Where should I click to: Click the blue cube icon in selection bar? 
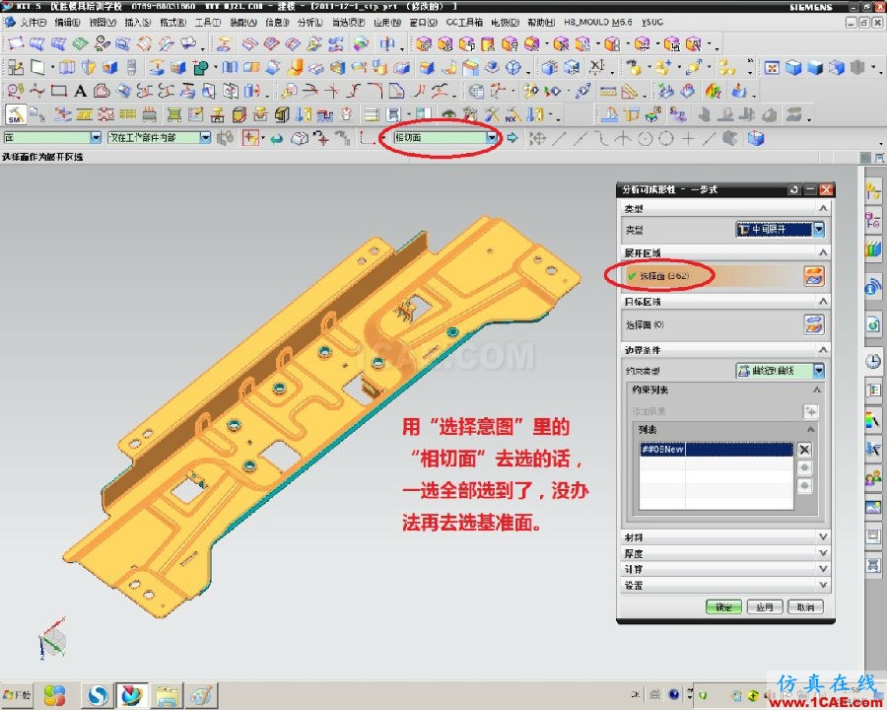756,138
